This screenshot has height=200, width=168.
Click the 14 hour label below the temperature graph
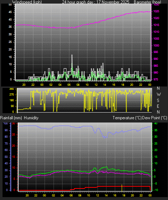[x=106, y=195]
